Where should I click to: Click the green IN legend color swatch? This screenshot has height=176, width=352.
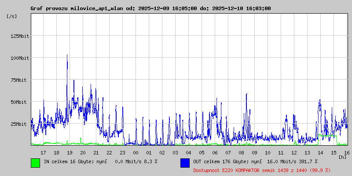tap(35, 162)
